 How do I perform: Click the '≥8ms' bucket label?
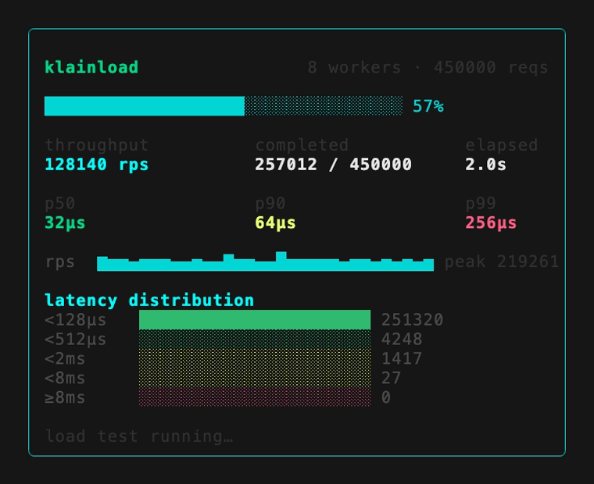[x=65, y=397]
